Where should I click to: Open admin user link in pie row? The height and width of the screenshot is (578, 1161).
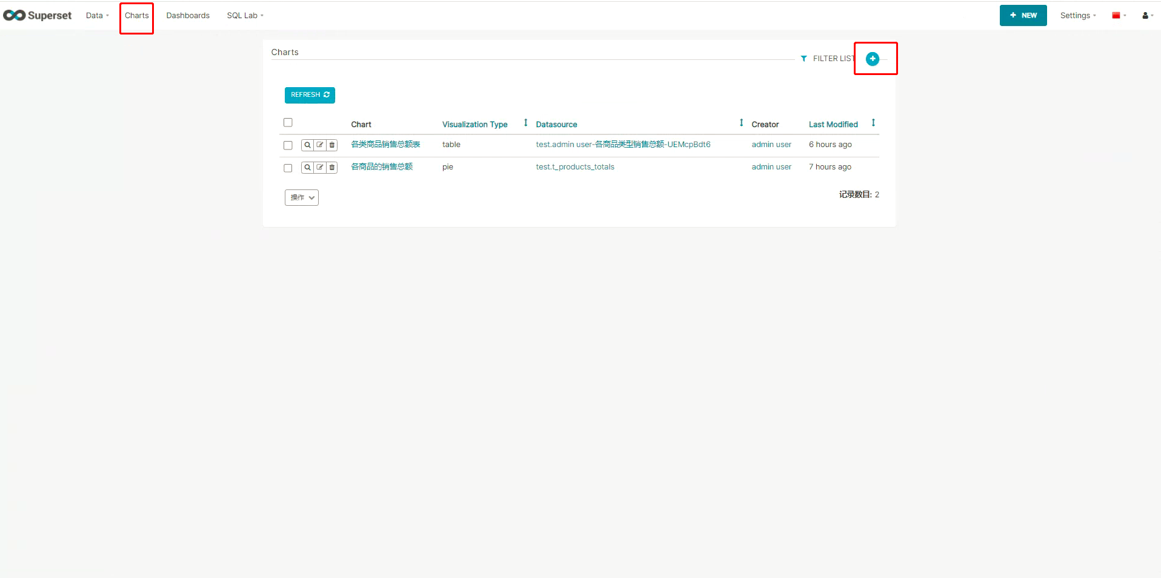pyautogui.click(x=771, y=167)
